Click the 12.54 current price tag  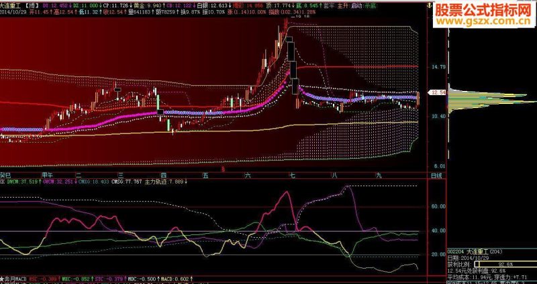(437, 92)
